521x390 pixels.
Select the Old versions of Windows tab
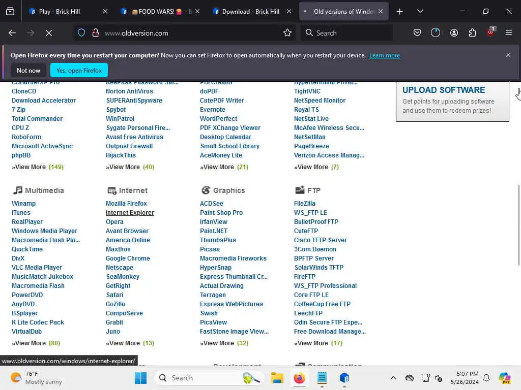pyautogui.click(x=343, y=12)
